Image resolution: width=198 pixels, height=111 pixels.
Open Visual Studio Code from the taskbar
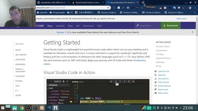pos(49,108)
